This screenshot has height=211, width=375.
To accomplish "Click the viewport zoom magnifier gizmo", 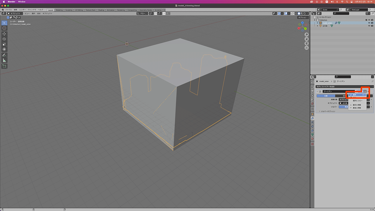I will (306, 35).
